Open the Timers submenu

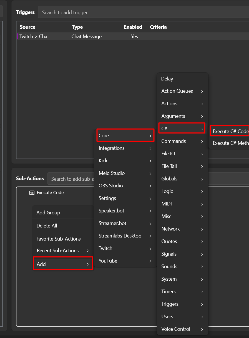click(x=183, y=292)
